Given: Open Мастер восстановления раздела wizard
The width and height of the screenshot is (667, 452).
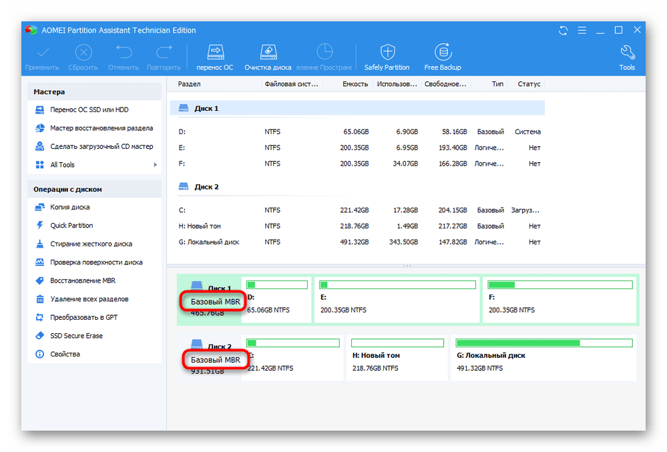Looking at the screenshot, I should click(x=101, y=128).
